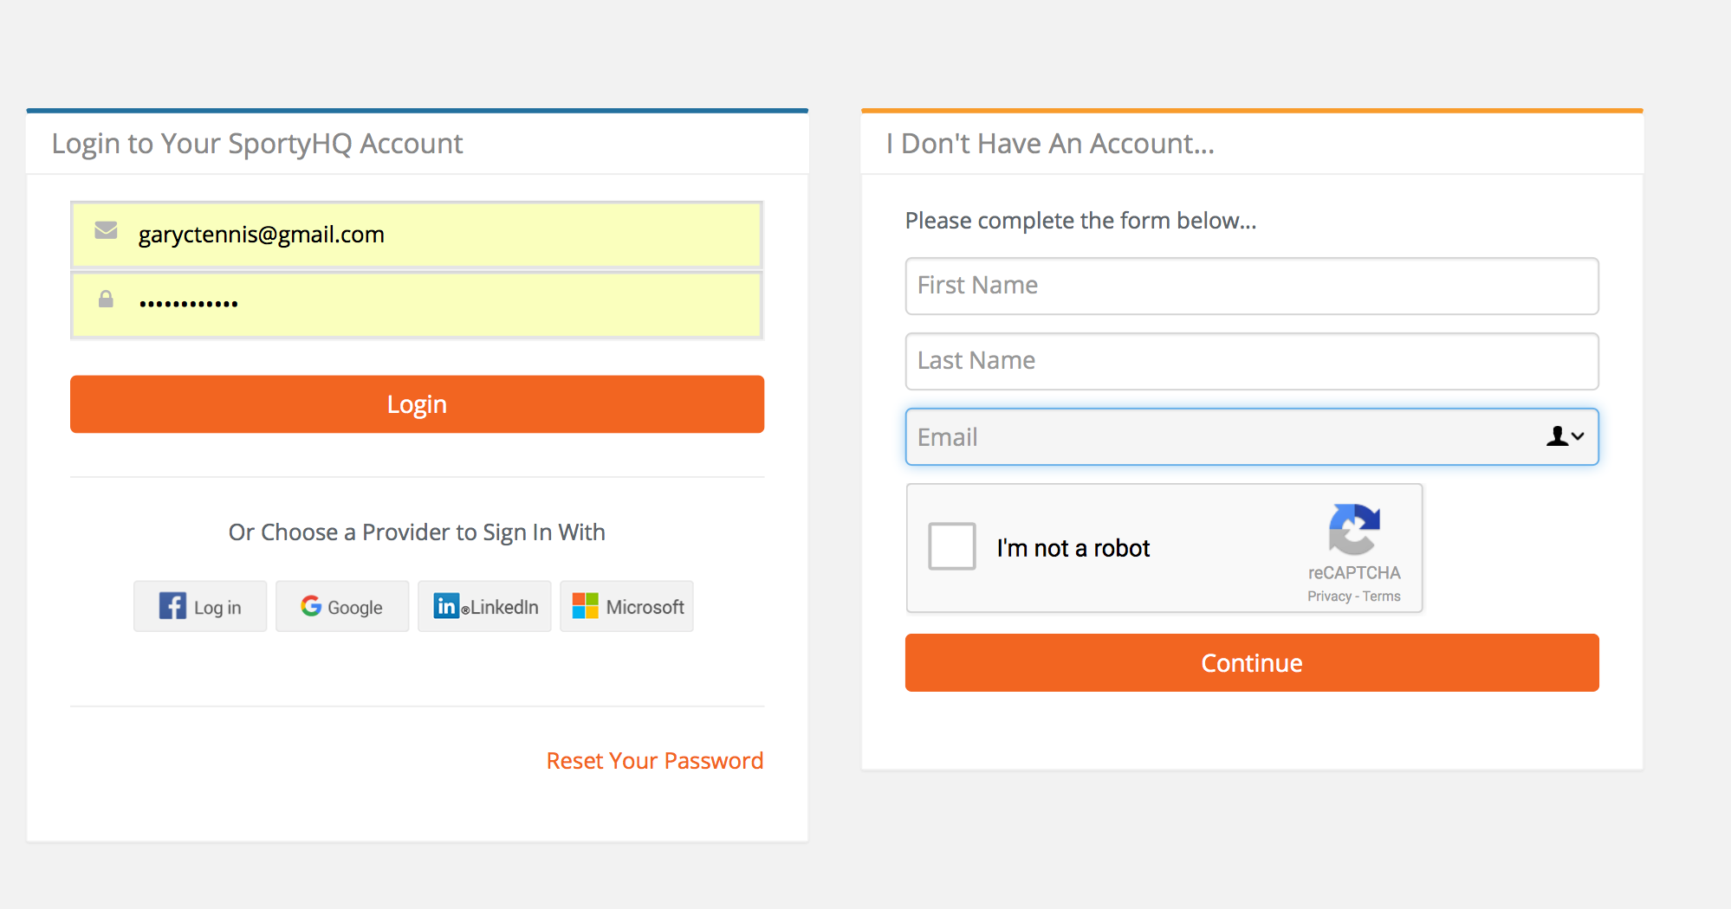Screen dimensions: 1731x909
Task: Click the Facebook logo icon
Action: click(x=172, y=606)
